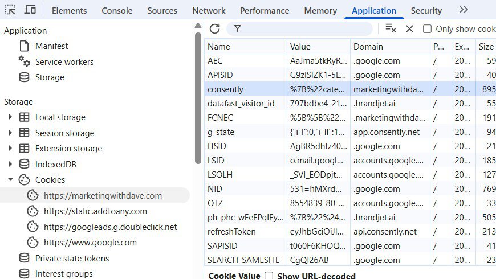Expand the Local storage tree arrow
Viewport: 496px width, 279px height.
coord(10,117)
